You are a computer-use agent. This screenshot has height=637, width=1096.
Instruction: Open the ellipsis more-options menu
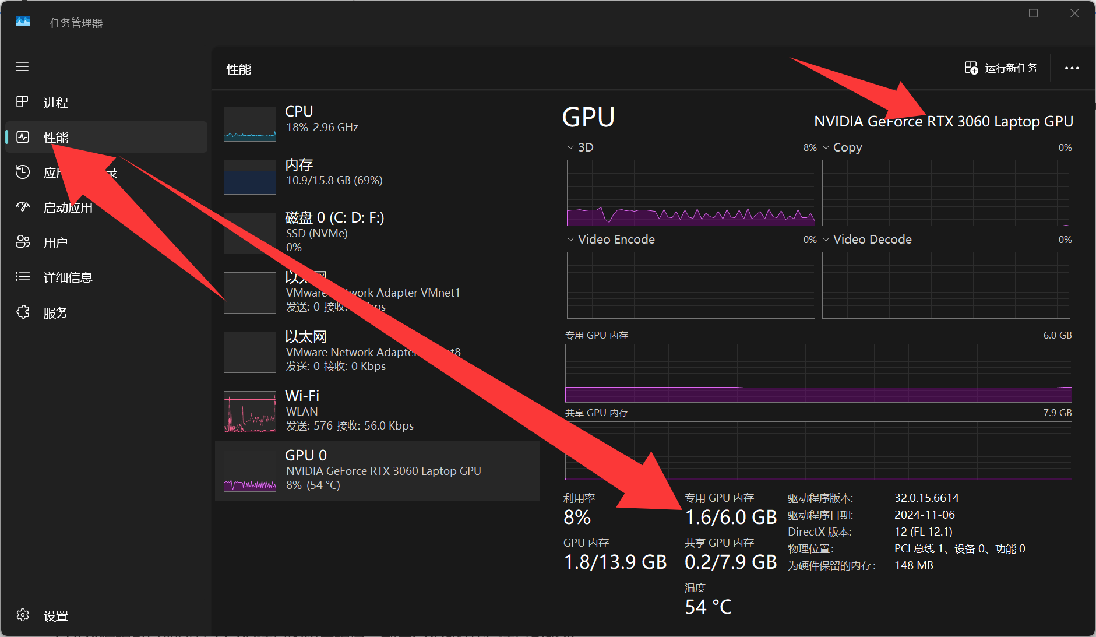pyautogui.click(x=1071, y=68)
